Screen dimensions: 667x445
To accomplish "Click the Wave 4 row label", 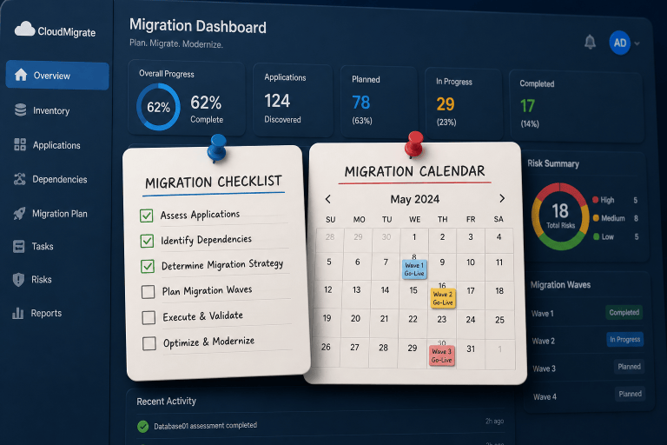I will (x=545, y=397).
